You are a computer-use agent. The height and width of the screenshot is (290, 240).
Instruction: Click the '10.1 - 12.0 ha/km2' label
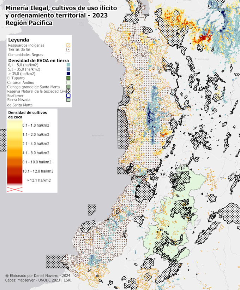38,171
